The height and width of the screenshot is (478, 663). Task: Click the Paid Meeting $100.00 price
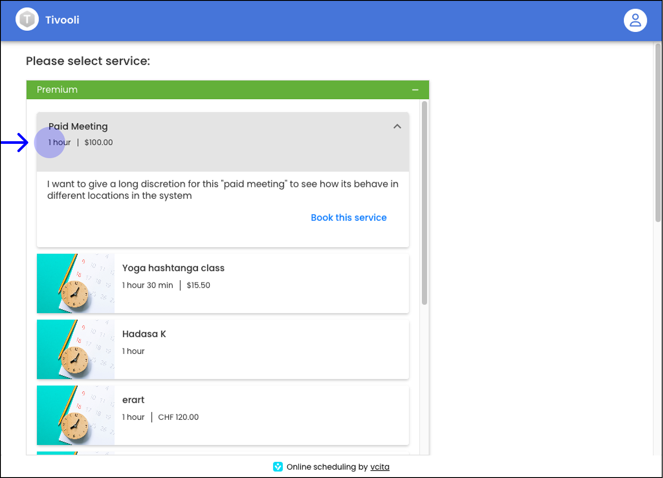98,143
